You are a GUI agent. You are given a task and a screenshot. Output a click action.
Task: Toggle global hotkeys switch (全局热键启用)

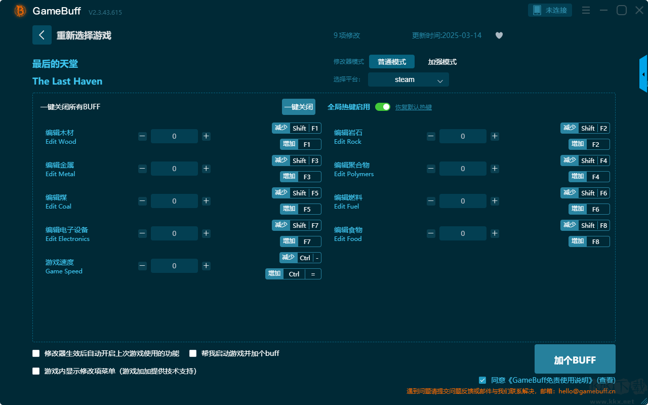point(383,107)
